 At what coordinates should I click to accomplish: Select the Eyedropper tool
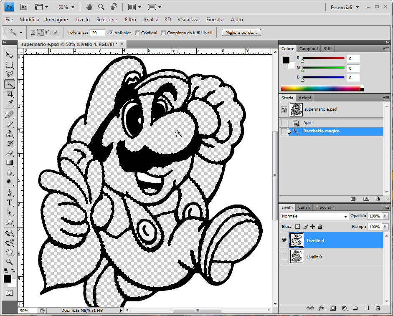[x=10, y=104]
